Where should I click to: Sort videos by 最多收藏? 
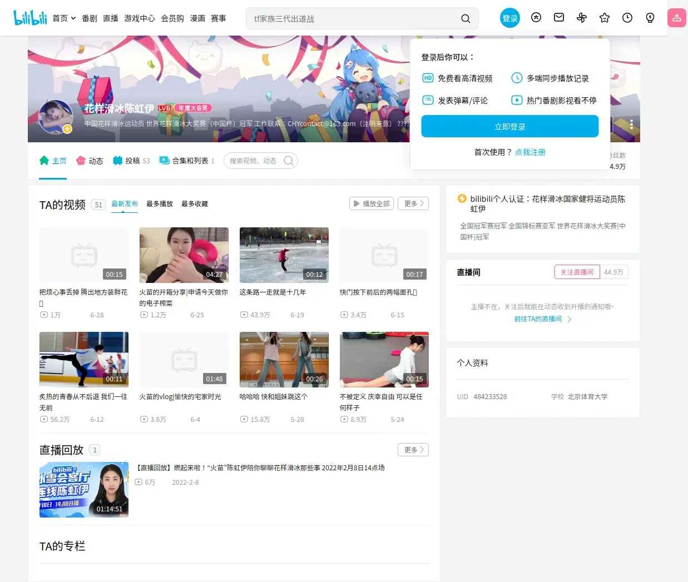click(195, 204)
